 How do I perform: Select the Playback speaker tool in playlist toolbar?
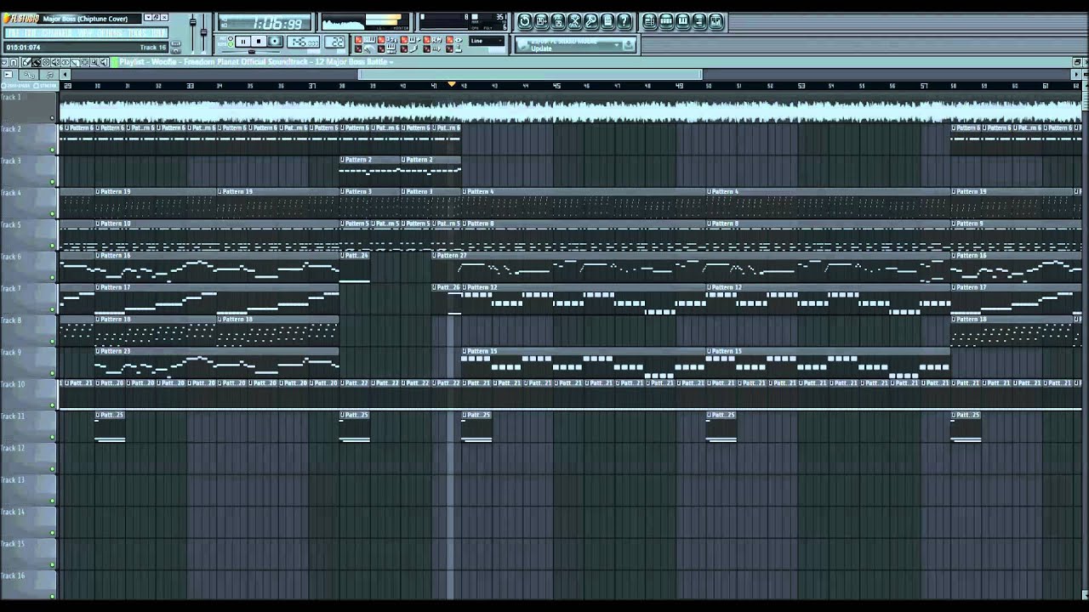point(105,62)
